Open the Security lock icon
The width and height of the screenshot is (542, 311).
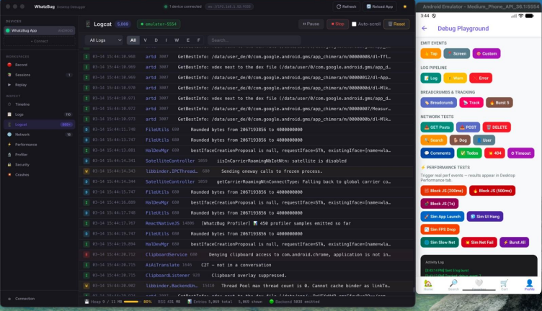(x=9, y=165)
